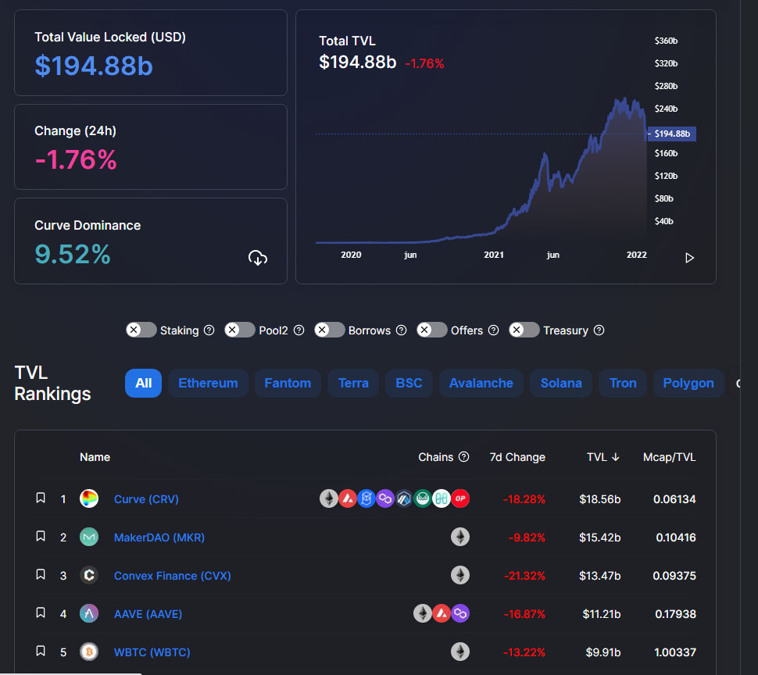Enable the Pool2 toggle
758x675 pixels.
point(239,330)
